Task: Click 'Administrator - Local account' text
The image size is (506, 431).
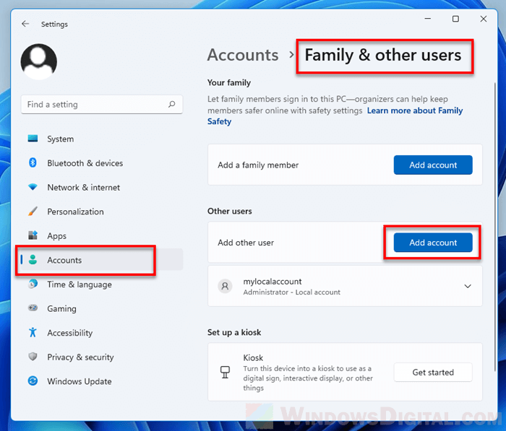Action: [x=292, y=292]
